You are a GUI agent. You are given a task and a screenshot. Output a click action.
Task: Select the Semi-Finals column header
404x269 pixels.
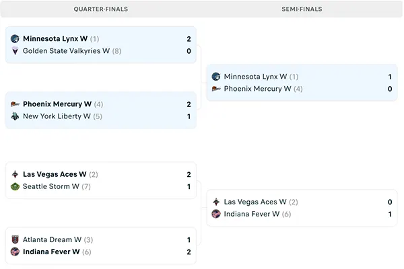301,9
